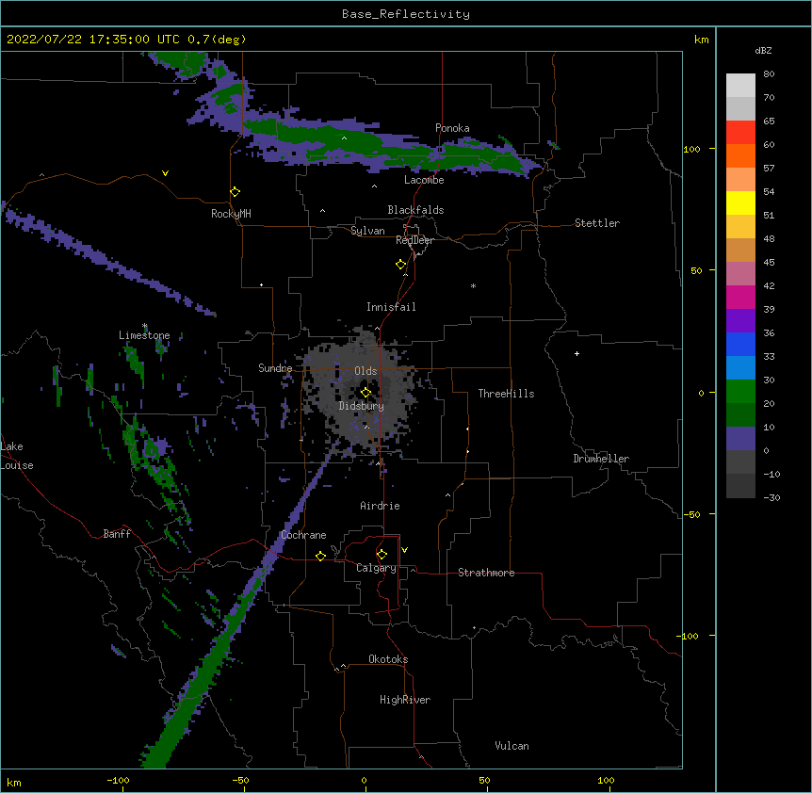Click the RockyMH label

click(x=231, y=214)
